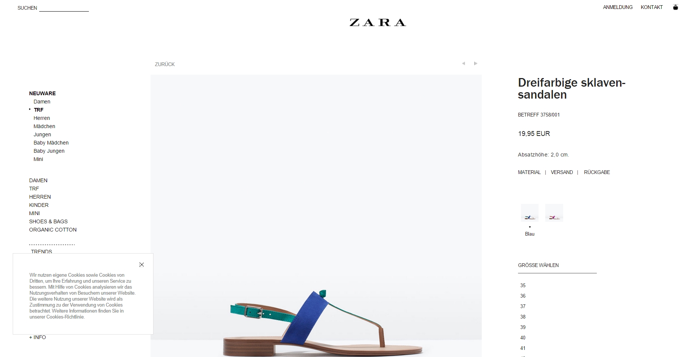
Task: Close the cookie notice
Action: [142, 264]
